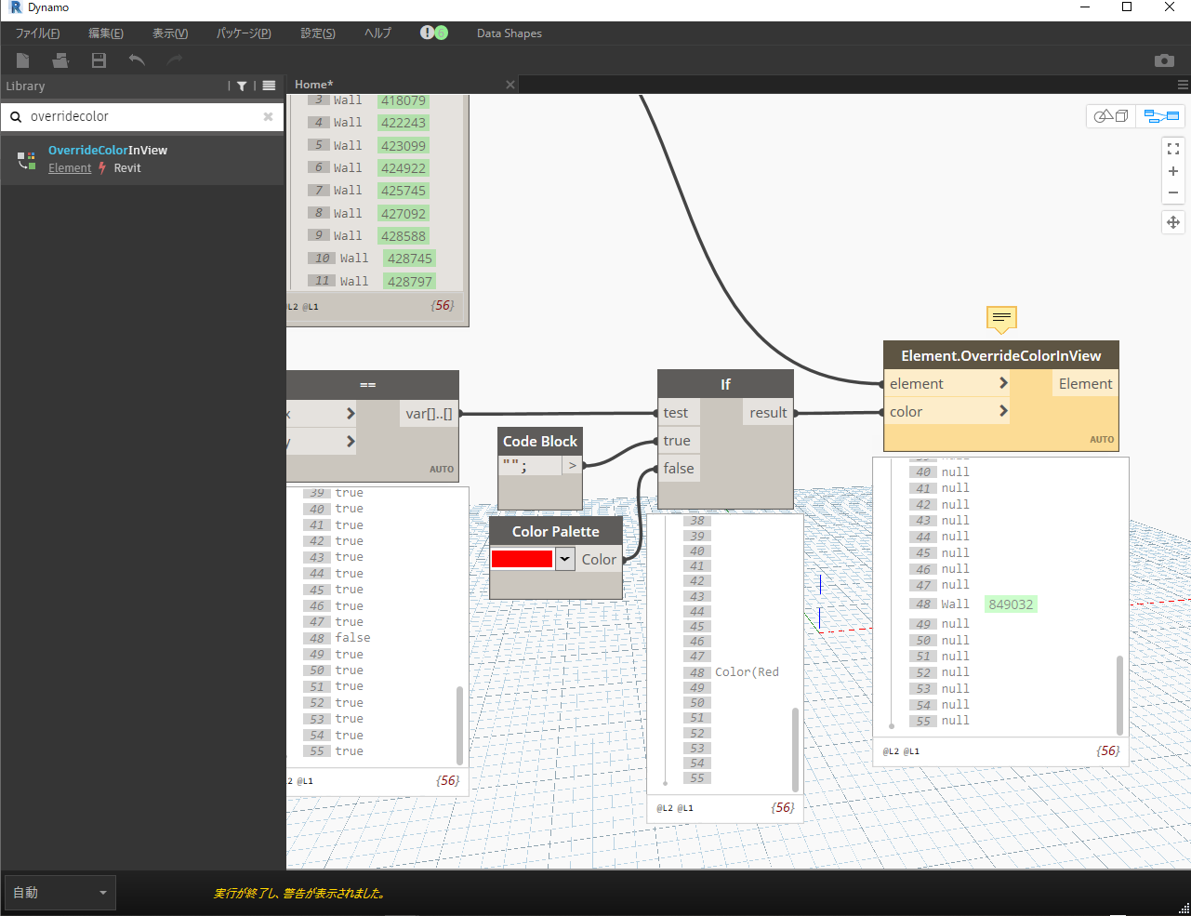The width and height of the screenshot is (1191, 916).
Task: Click the library filter funnel icon
Action: tap(242, 86)
